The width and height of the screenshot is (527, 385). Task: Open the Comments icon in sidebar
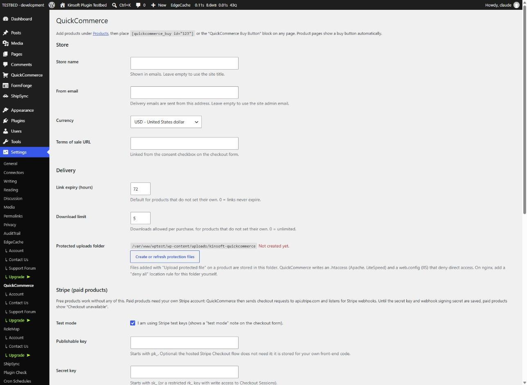(x=5, y=64)
